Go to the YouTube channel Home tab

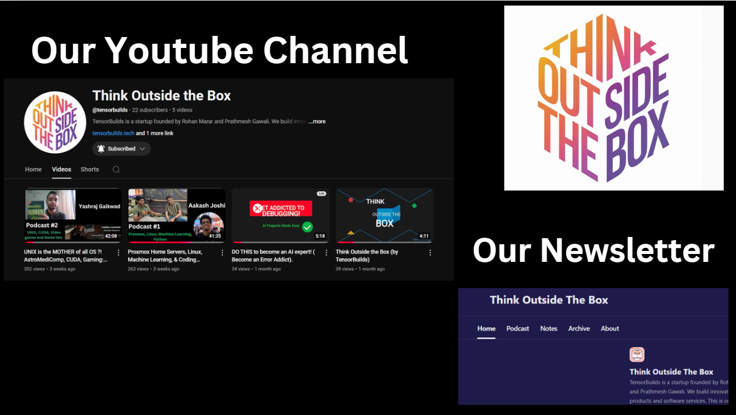(33, 170)
